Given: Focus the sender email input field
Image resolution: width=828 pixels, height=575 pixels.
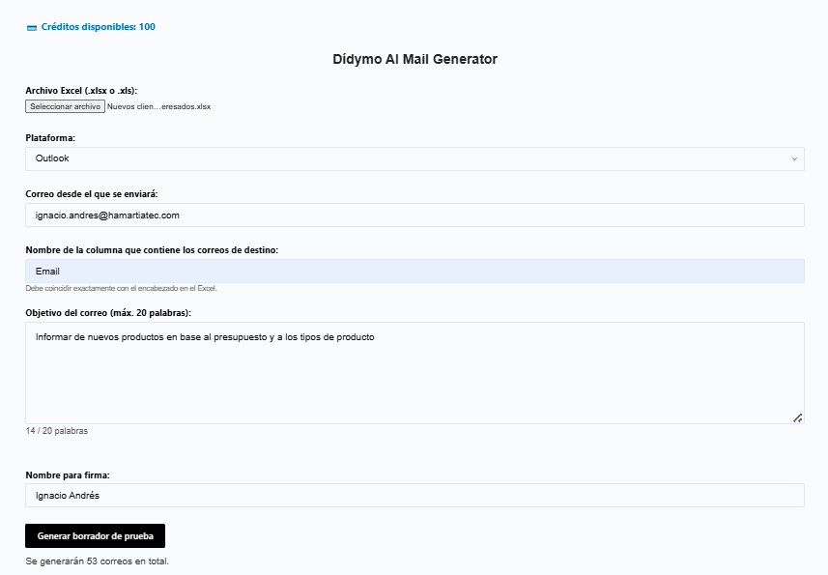Looking at the screenshot, I should (414, 215).
